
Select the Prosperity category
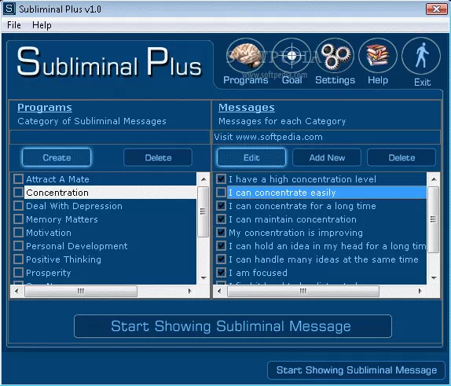click(x=49, y=273)
